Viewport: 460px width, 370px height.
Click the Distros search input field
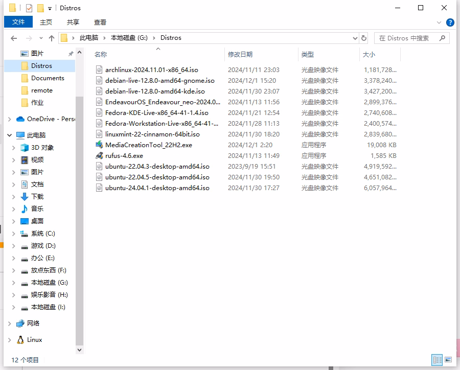pos(407,38)
